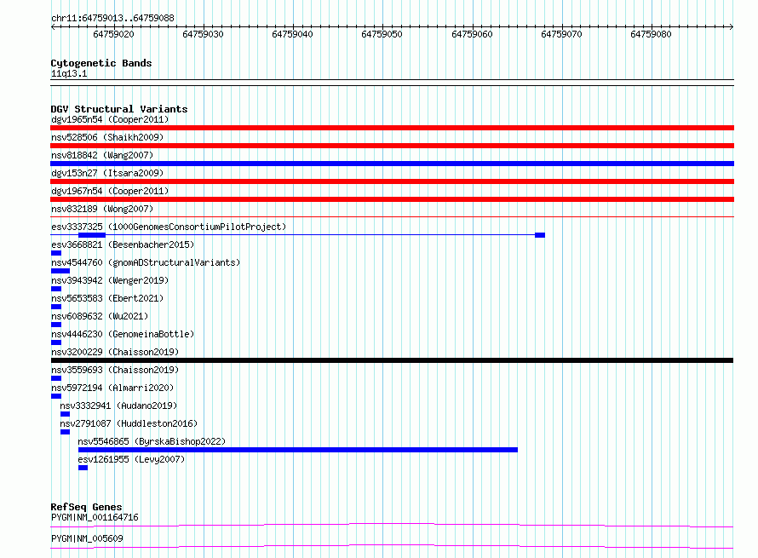758x558 pixels.
Task: Click the 64759070 ruler position label
Action: click(x=561, y=34)
